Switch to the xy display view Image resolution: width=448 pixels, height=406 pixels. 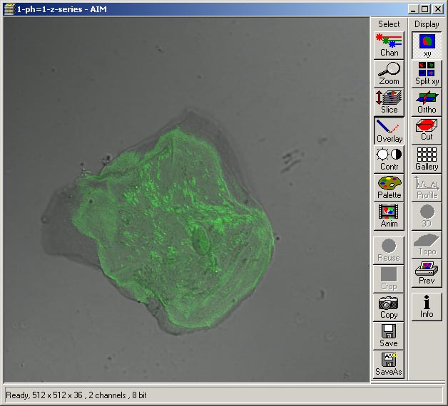pos(427,45)
